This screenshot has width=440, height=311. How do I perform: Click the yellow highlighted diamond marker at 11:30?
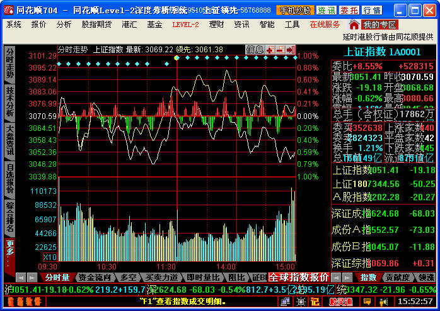coord(177,58)
